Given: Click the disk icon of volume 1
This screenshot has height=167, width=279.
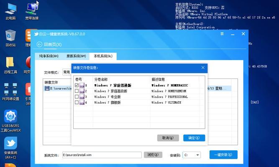Looking at the screenshot, I should pyautogui.click(x=82, y=85).
